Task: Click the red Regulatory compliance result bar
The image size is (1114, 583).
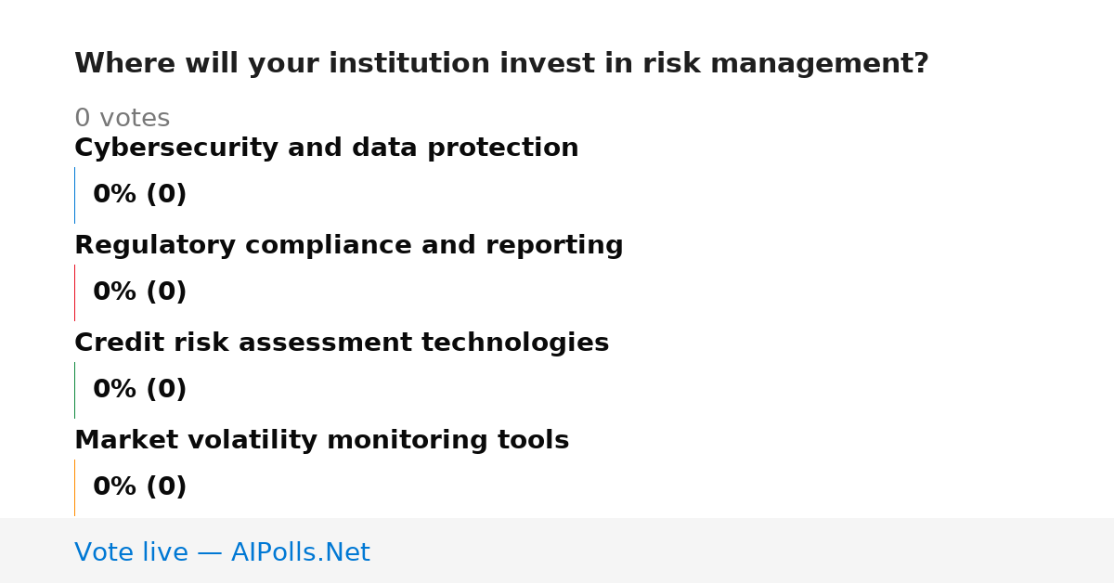Action: click(74, 292)
